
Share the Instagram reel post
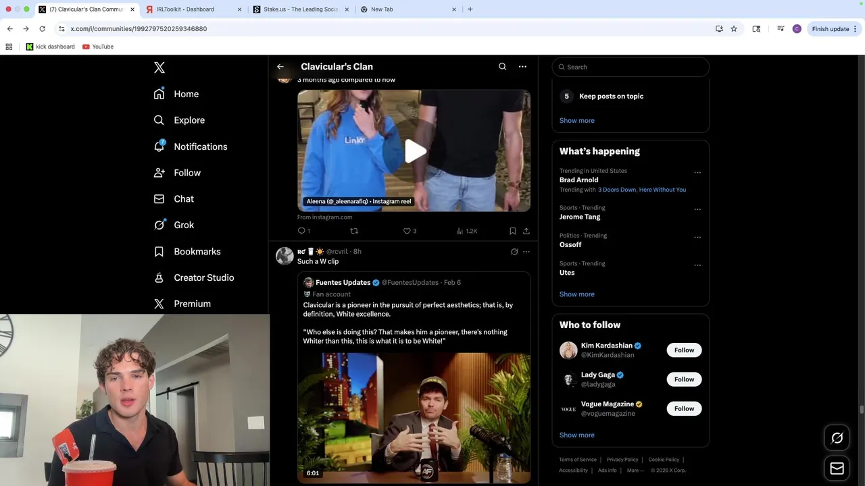click(x=526, y=231)
